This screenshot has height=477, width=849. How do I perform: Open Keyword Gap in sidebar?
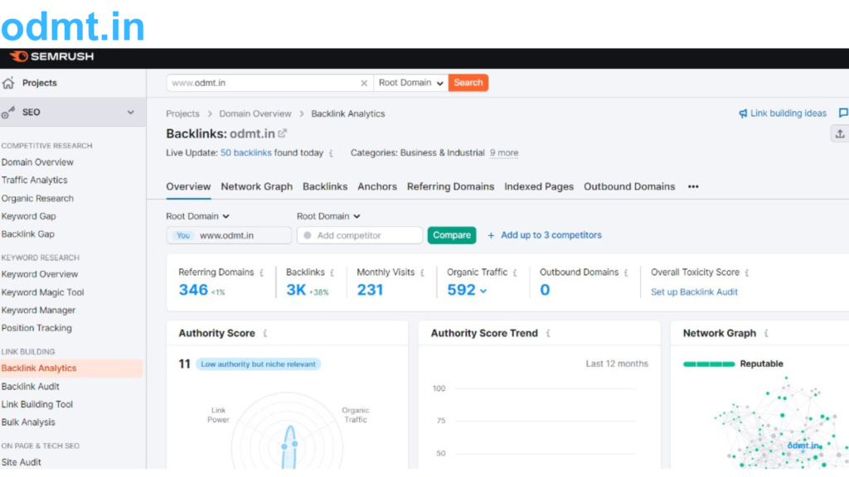29,216
